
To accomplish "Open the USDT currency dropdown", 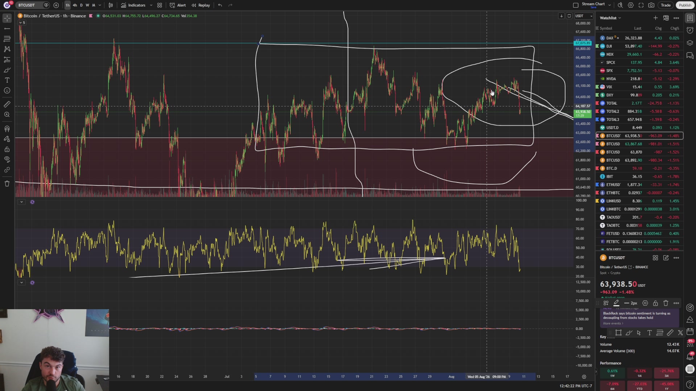I will coord(584,16).
